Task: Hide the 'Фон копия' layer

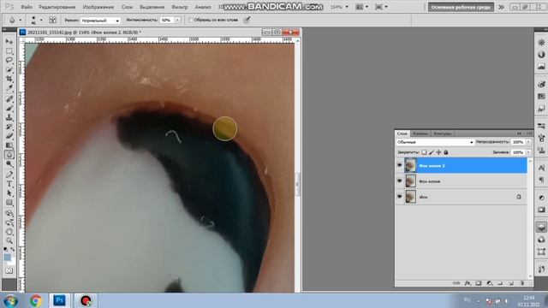Action: tap(400, 181)
